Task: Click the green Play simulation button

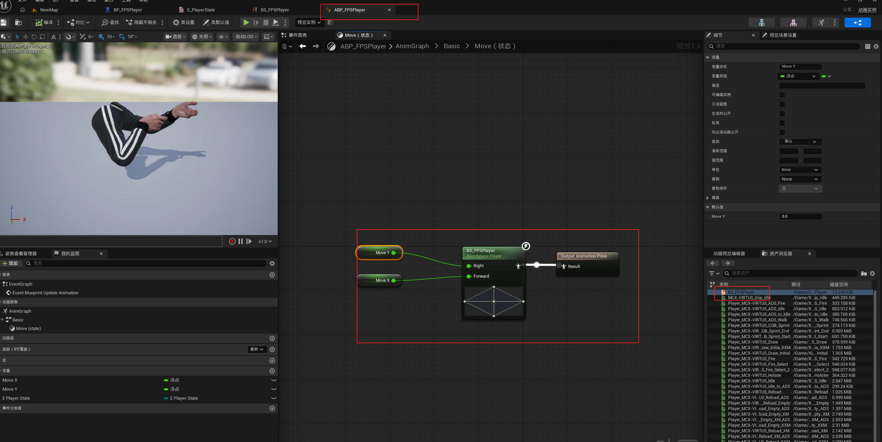Action: 246,23
